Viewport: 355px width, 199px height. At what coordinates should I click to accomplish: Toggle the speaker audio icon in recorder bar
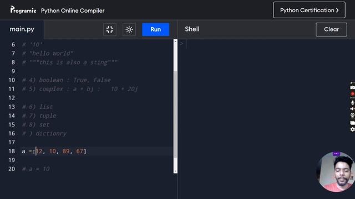(353, 109)
